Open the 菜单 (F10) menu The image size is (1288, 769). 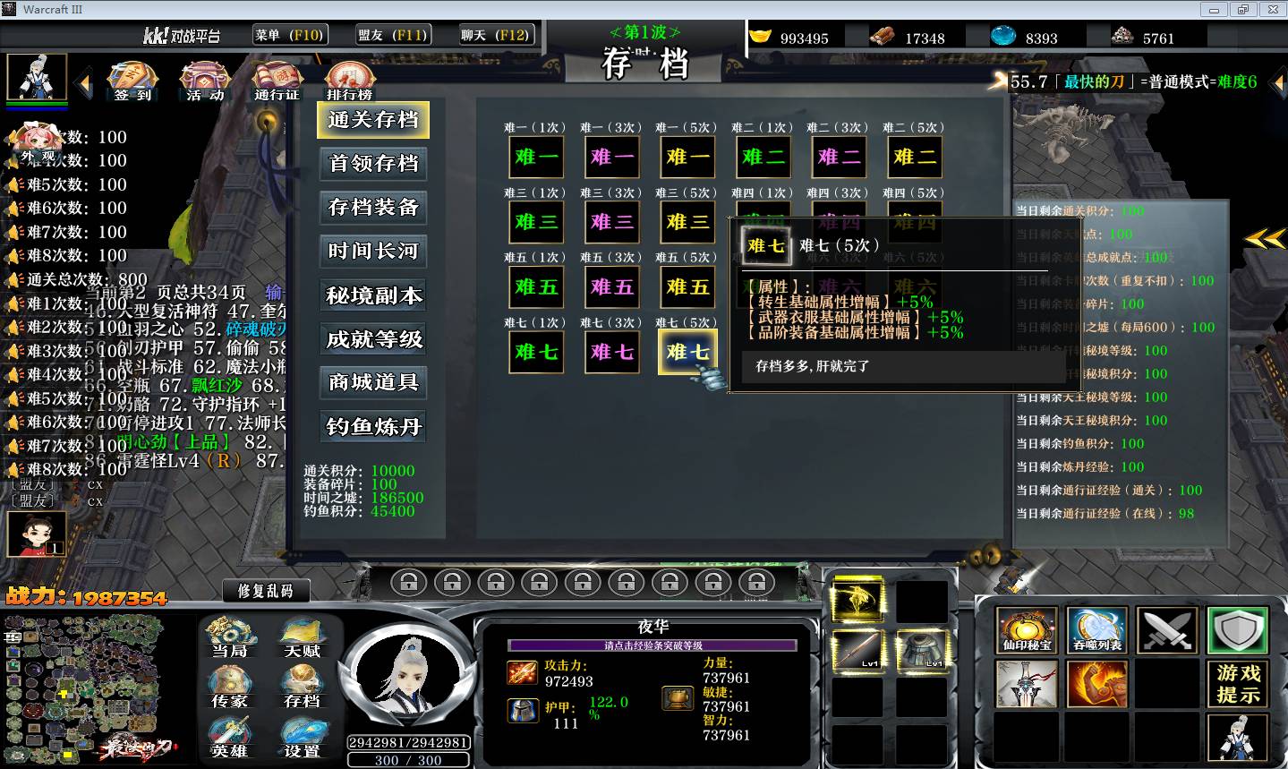[x=288, y=35]
